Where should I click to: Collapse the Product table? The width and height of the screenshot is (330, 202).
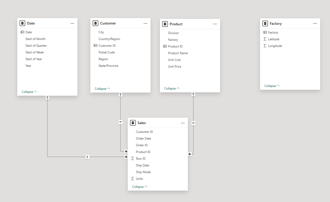pyautogui.click(x=172, y=88)
